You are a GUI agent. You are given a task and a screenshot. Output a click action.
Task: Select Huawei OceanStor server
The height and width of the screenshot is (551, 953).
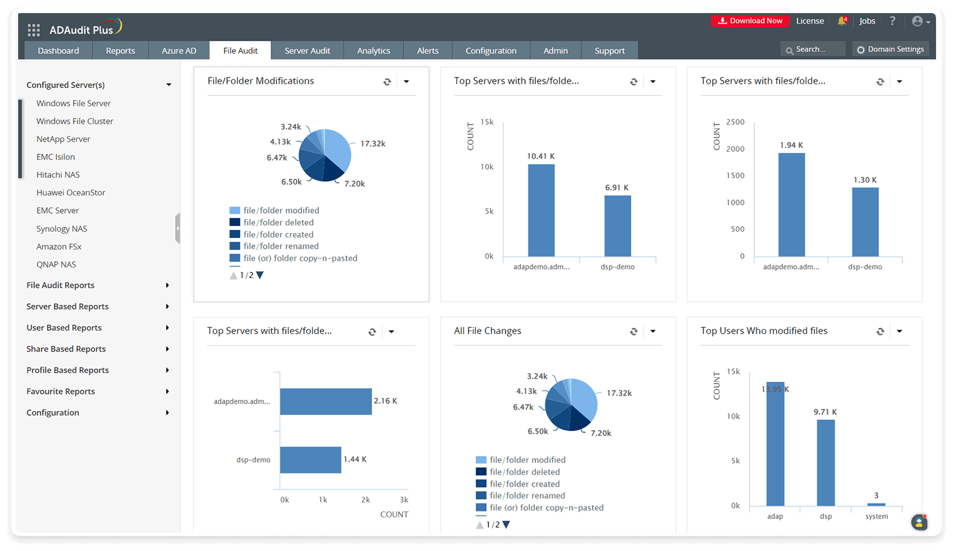(71, 192)
